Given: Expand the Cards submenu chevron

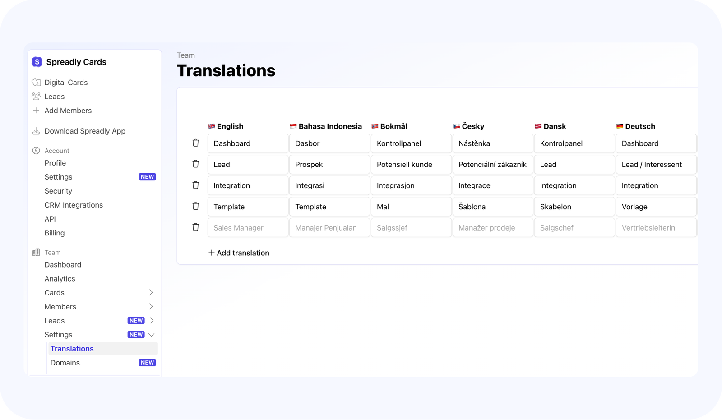Looking at the screenshot, I should point(151,293).
